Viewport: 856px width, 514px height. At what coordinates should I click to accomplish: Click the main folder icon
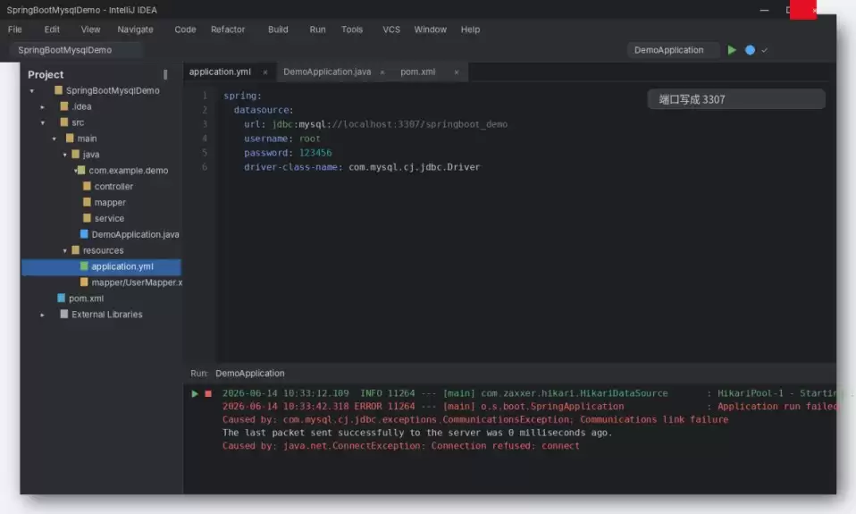coord(70,139)
